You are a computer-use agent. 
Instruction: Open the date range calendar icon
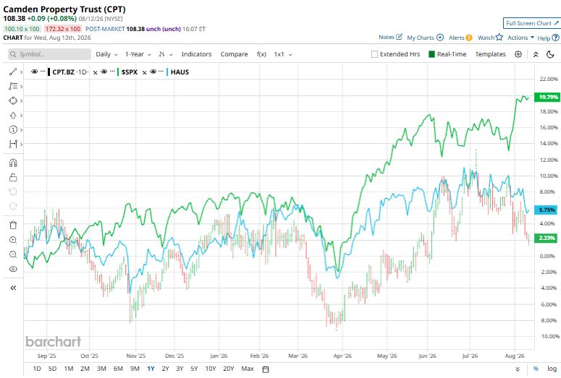coord(266,369)
